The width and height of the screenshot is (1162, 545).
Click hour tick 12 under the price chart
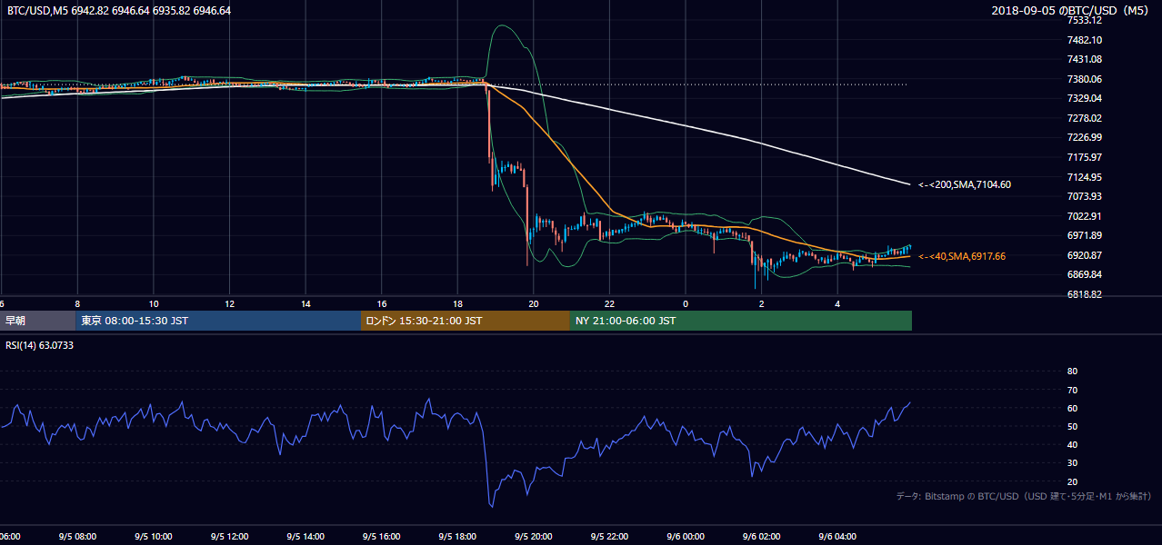[230, 303]
